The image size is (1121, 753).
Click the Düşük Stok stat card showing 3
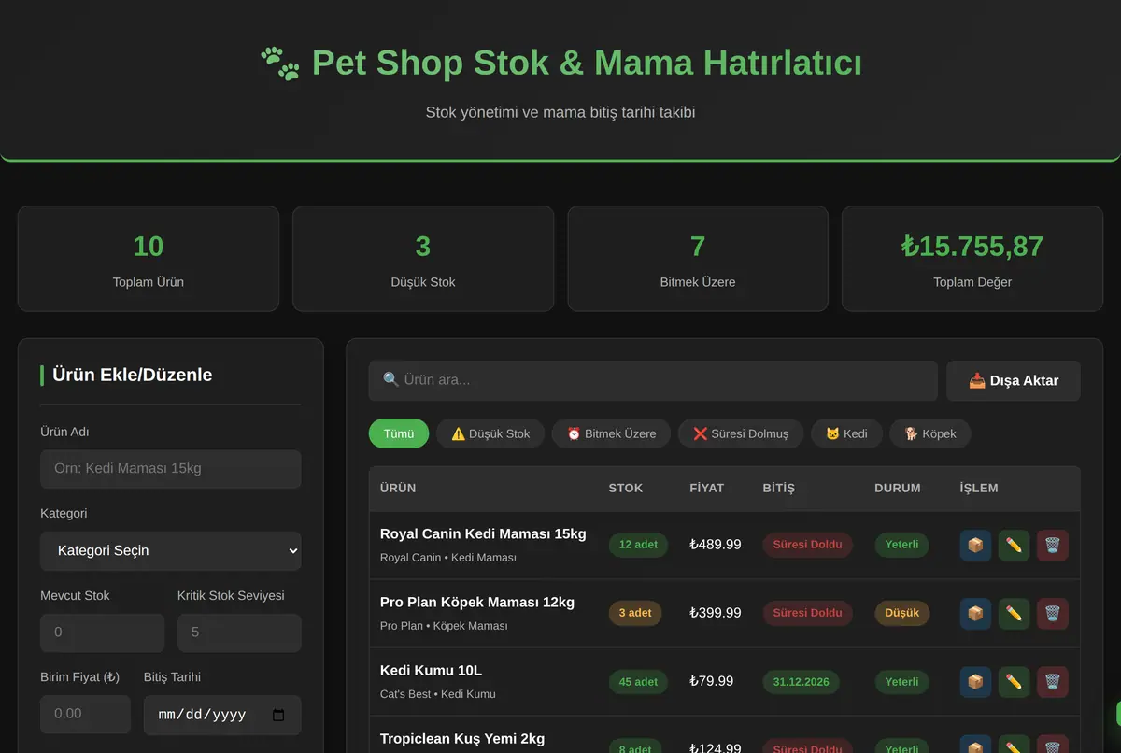pyautogui.click(x=423, y=259)
